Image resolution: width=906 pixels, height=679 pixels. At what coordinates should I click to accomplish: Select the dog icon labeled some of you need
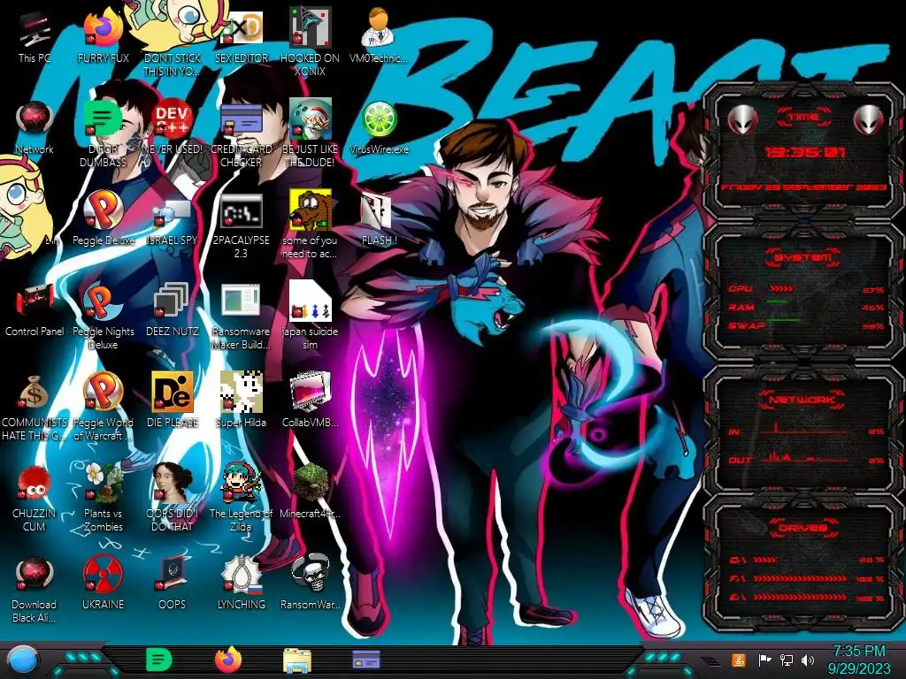311,210
